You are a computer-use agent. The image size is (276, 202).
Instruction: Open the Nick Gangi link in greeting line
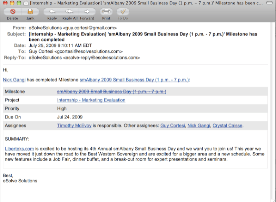[14, 80]
